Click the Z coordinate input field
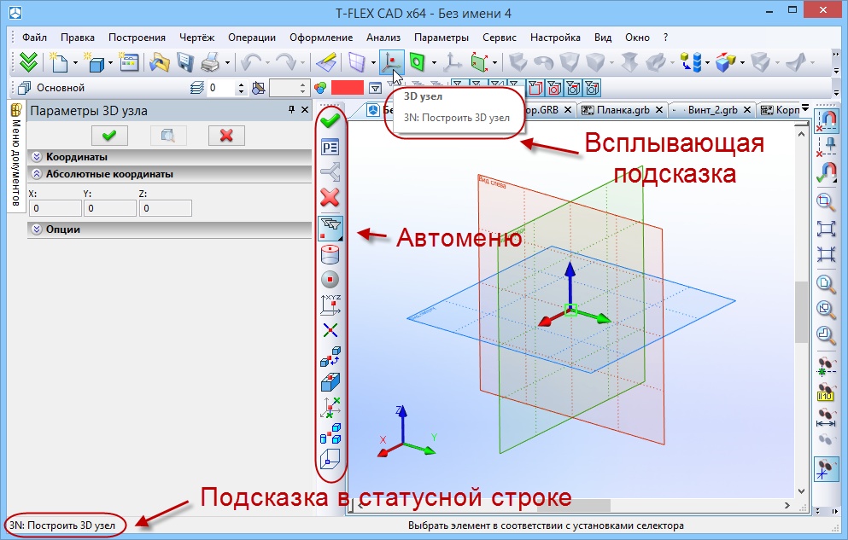The height and width of the screenshot is (540, 848). click(166, 208)
